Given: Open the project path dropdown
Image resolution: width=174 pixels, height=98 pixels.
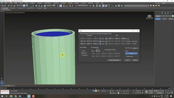Looking at the screenshot, I should tap(136, 5).
